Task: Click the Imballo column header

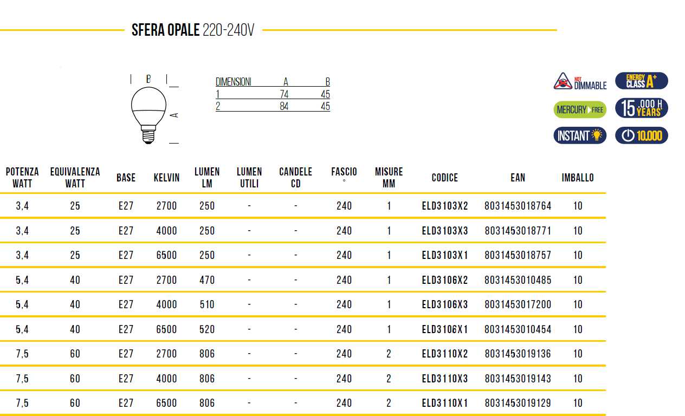Action: (578, 178)
